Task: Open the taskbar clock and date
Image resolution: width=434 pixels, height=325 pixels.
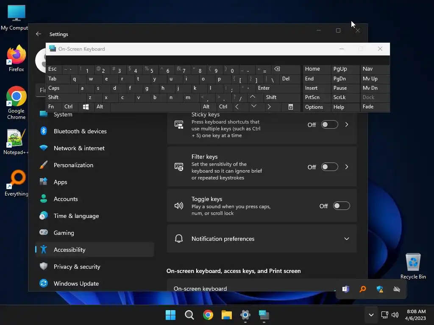Action: point(415,315)
